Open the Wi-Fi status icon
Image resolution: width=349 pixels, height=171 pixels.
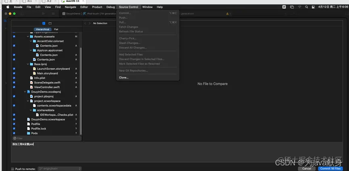(x=300, y=7)
